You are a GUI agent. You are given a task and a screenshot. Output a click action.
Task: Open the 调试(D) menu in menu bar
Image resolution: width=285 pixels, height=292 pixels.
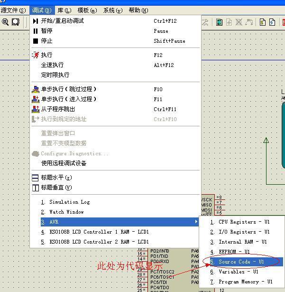42,10
